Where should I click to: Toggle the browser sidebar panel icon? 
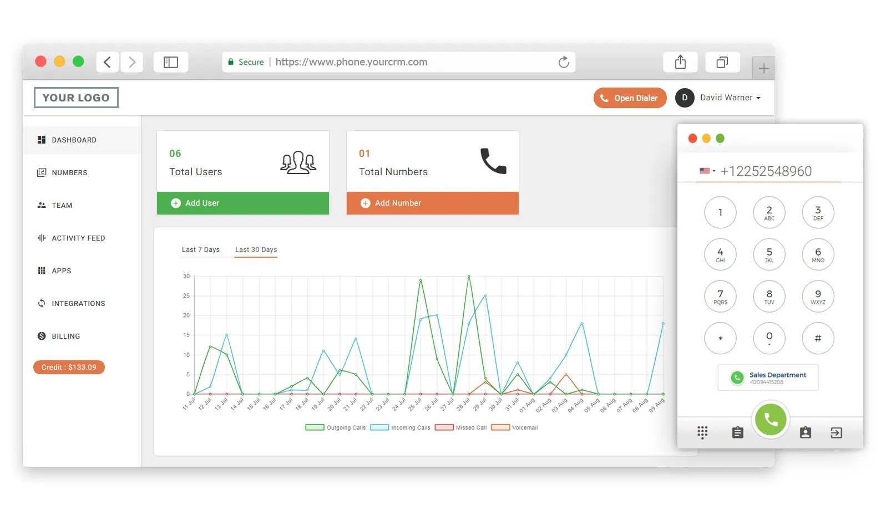[171, 62]
